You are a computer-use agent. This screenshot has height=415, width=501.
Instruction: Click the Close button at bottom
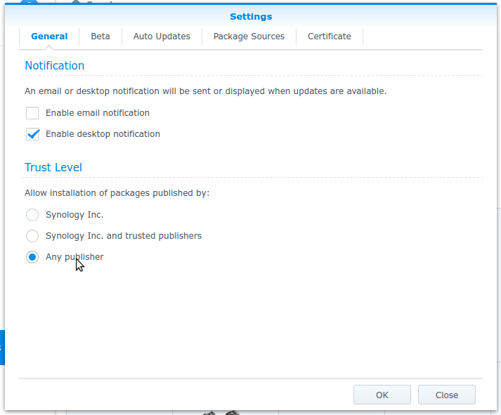pyautogui.click(x=447, y=395)
